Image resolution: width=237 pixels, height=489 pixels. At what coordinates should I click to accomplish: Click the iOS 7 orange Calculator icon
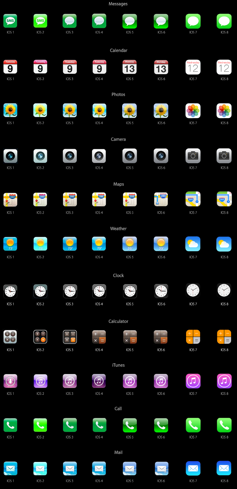pos(193,337)
